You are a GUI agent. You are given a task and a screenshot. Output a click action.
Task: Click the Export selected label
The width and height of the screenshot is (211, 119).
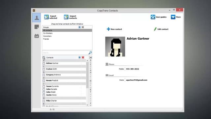pyautogui.click(x=53, y=17)
